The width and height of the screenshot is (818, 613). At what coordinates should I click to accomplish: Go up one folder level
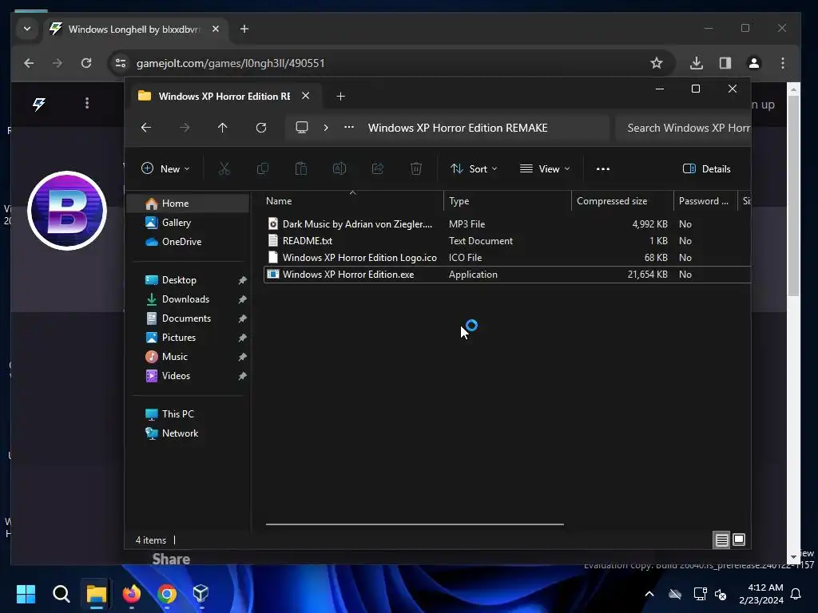(x=223, y=128)
